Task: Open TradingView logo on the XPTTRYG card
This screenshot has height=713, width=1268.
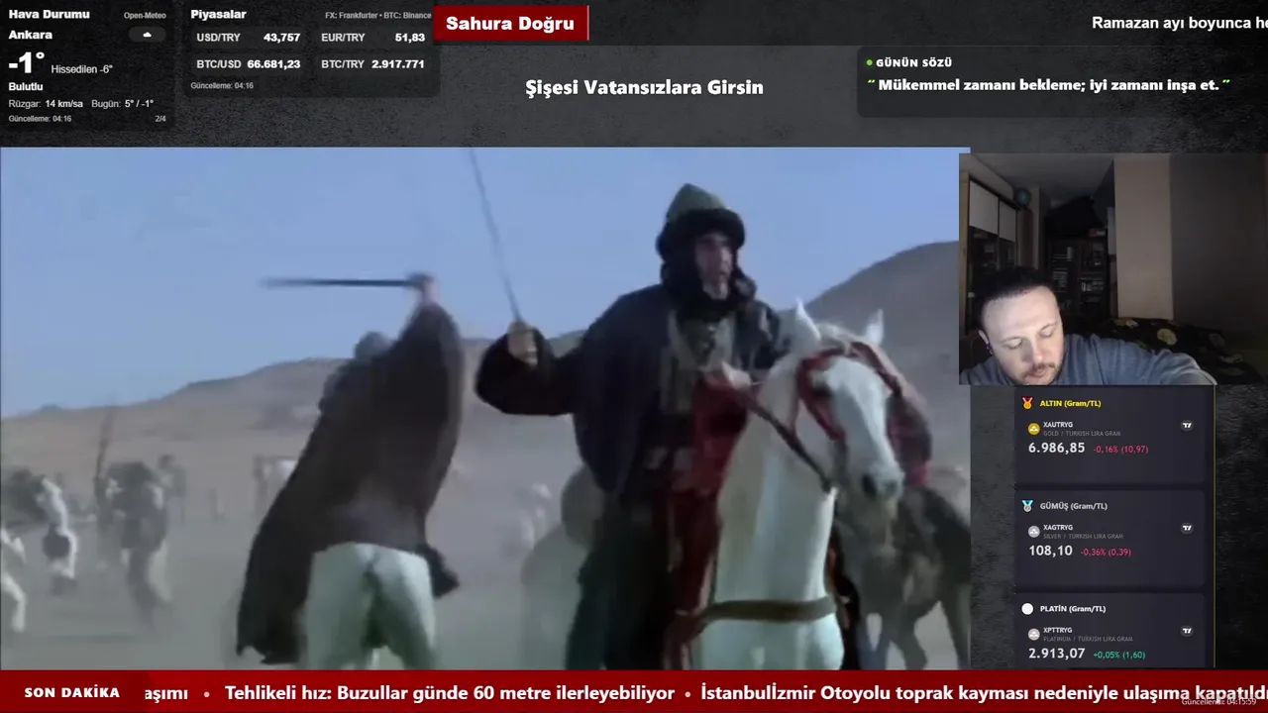Action: tap(1187, 631)
